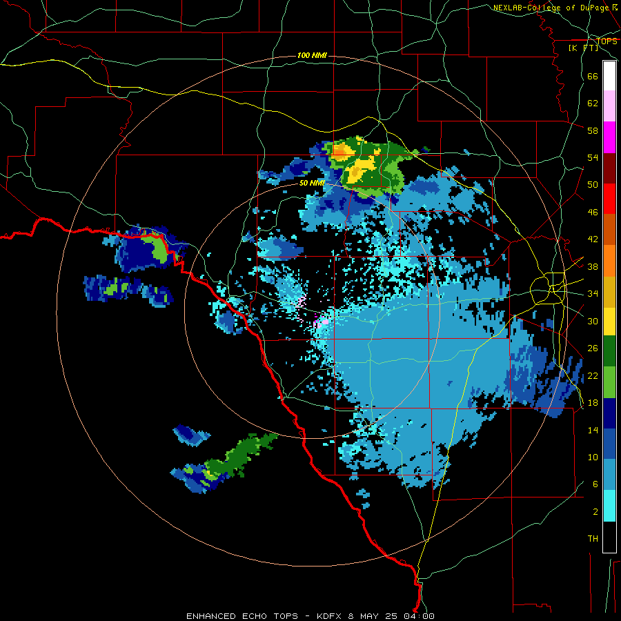Click the legend value 66
The image size is (621, 621).
(593, 76)
